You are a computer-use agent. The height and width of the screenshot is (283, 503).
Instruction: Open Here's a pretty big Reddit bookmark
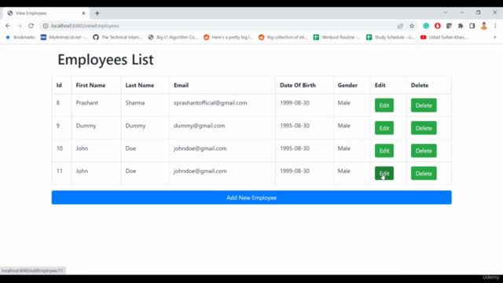(228, 37)
